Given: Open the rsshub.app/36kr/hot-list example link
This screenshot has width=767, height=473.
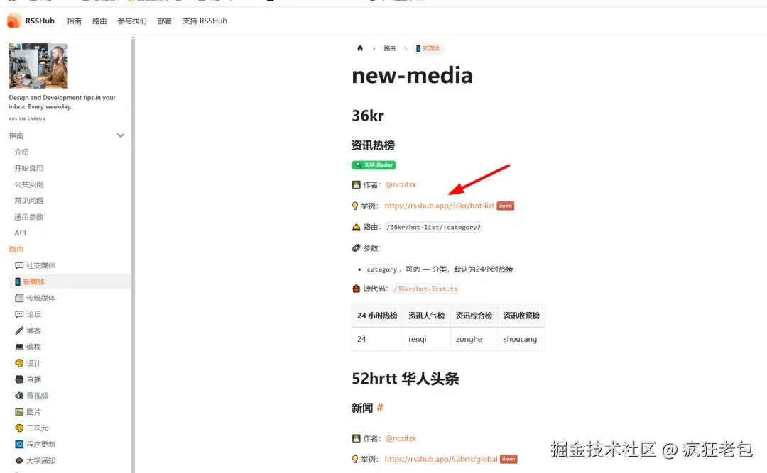Looking at the screenshot, I should 440,205.
